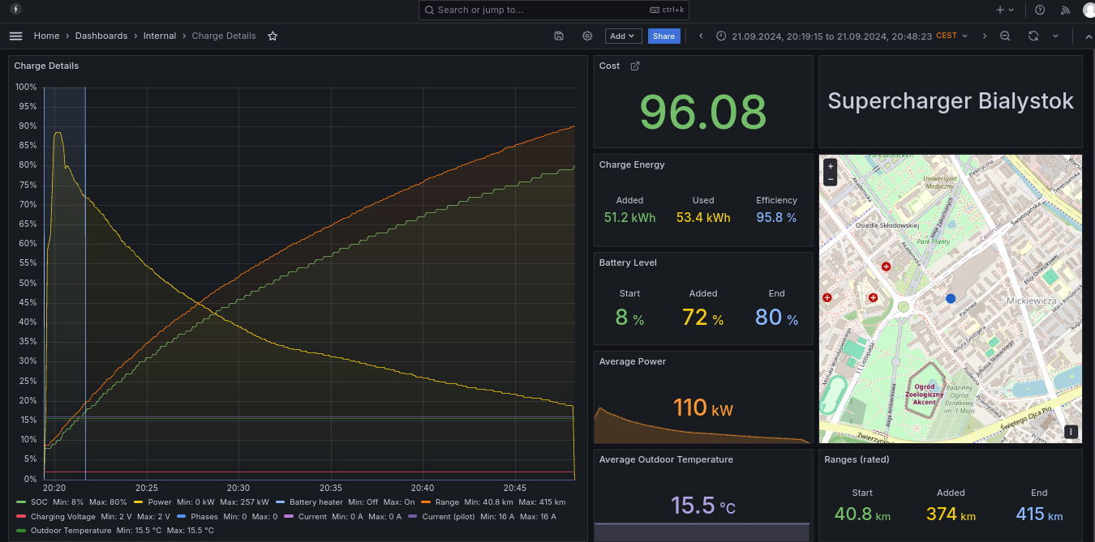Viewport: 1095px width, 542px height.
Task: Toggle the SOC series in legend
Action: click(40, 502)
